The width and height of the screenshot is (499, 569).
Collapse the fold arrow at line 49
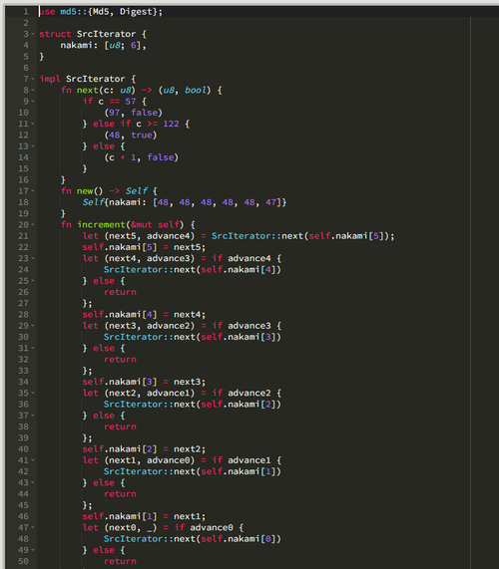33,550
